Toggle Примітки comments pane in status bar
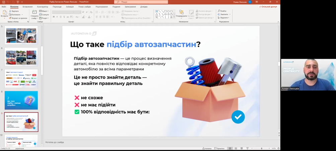Image resolution: width=336 pixels, height=151 pixels. tap(219, 148)
